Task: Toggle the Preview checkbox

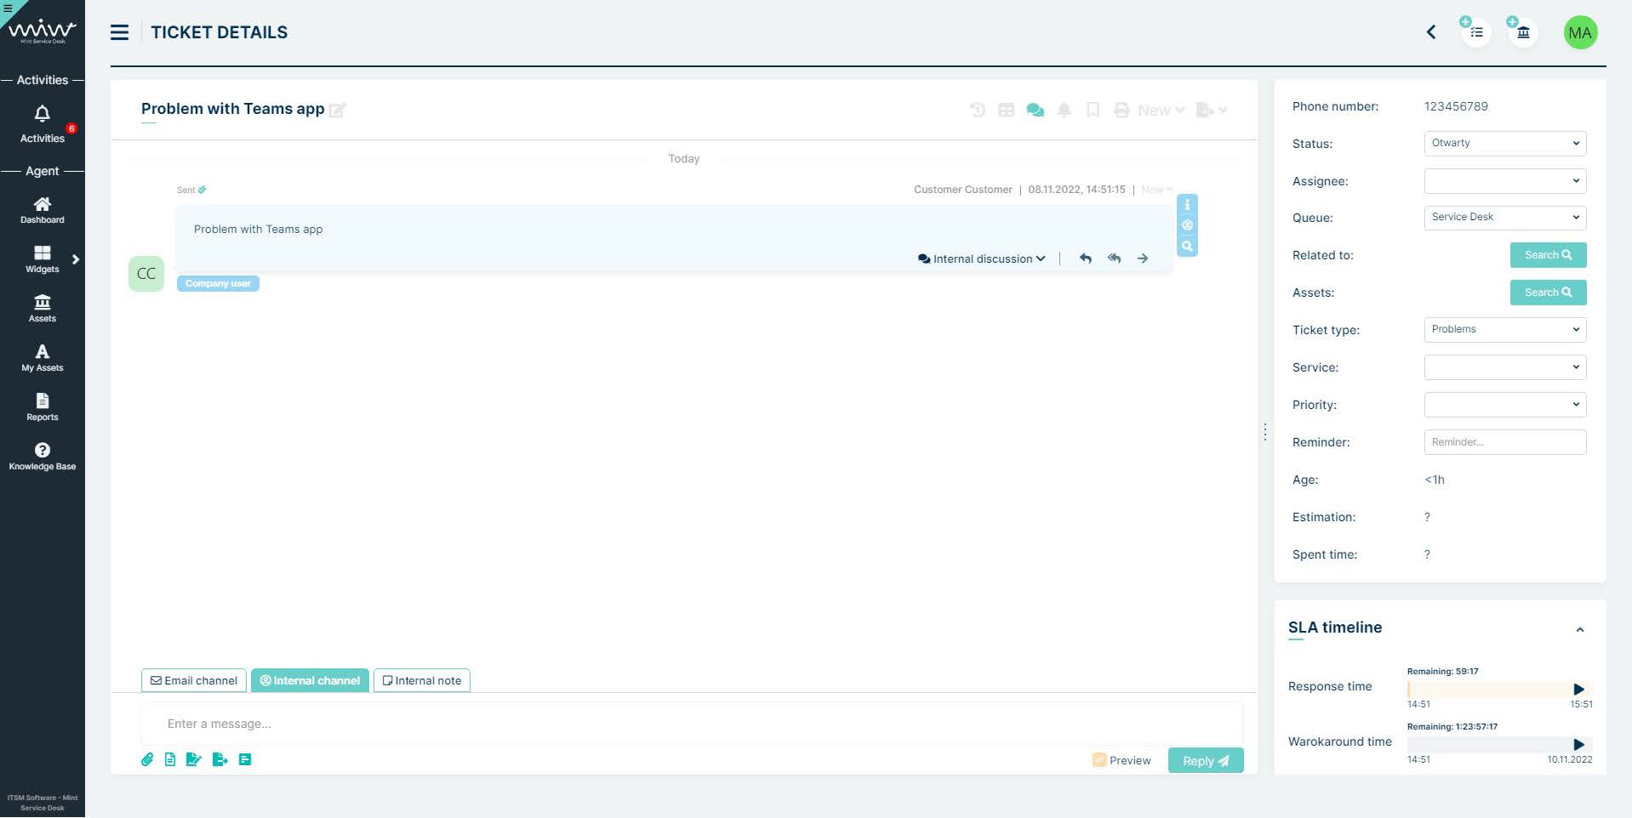Action: click(1099, 760)
